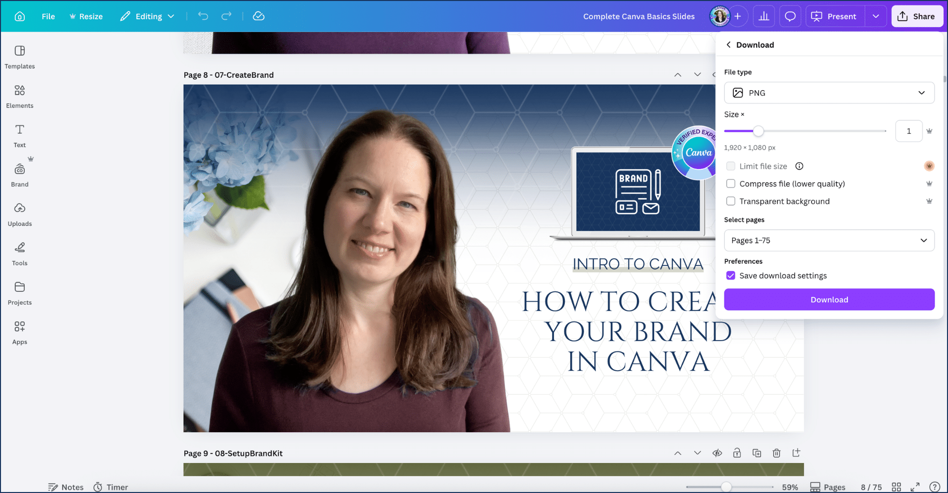Select the Text tool in sidebar

20,136
